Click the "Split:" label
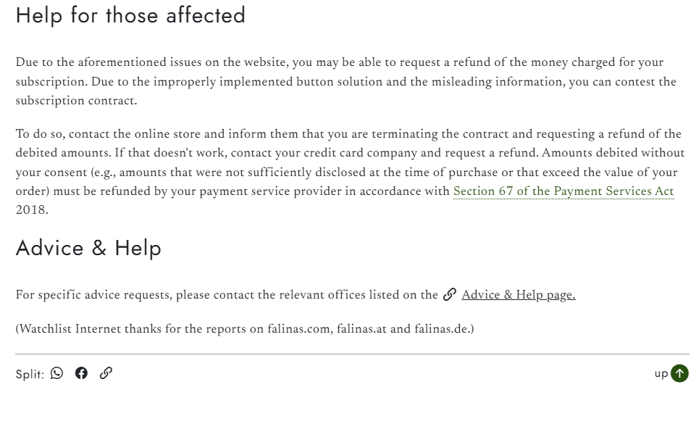The width and height of the screenshot is (699, 445). tap(30, 374)
